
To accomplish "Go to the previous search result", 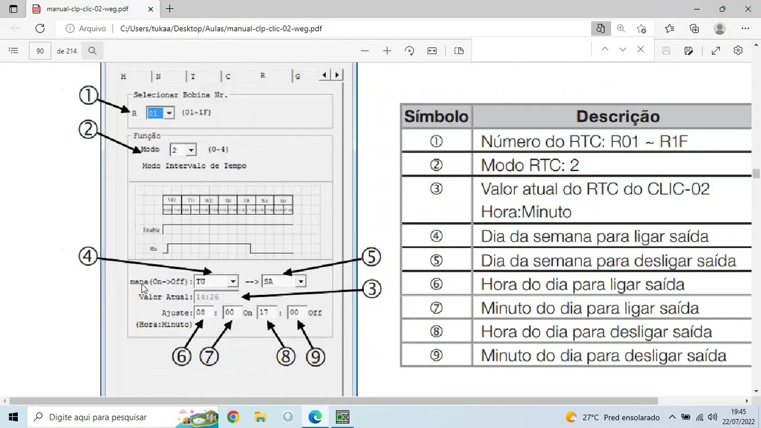I will click(x=605, y=50).
